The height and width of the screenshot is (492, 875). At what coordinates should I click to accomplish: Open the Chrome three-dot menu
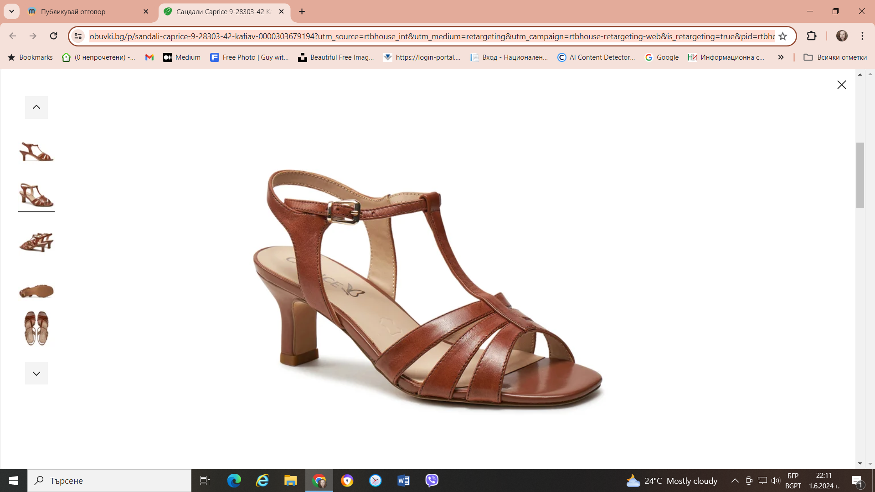click(x=862, y=36)
